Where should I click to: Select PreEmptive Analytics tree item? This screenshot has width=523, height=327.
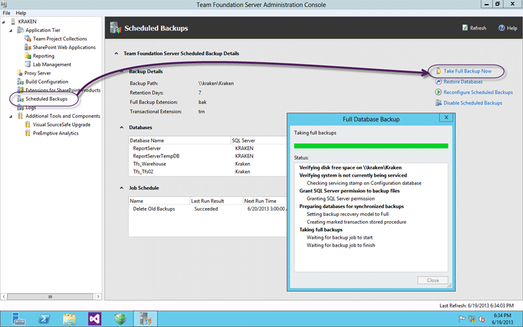click(x=56, y=133)
